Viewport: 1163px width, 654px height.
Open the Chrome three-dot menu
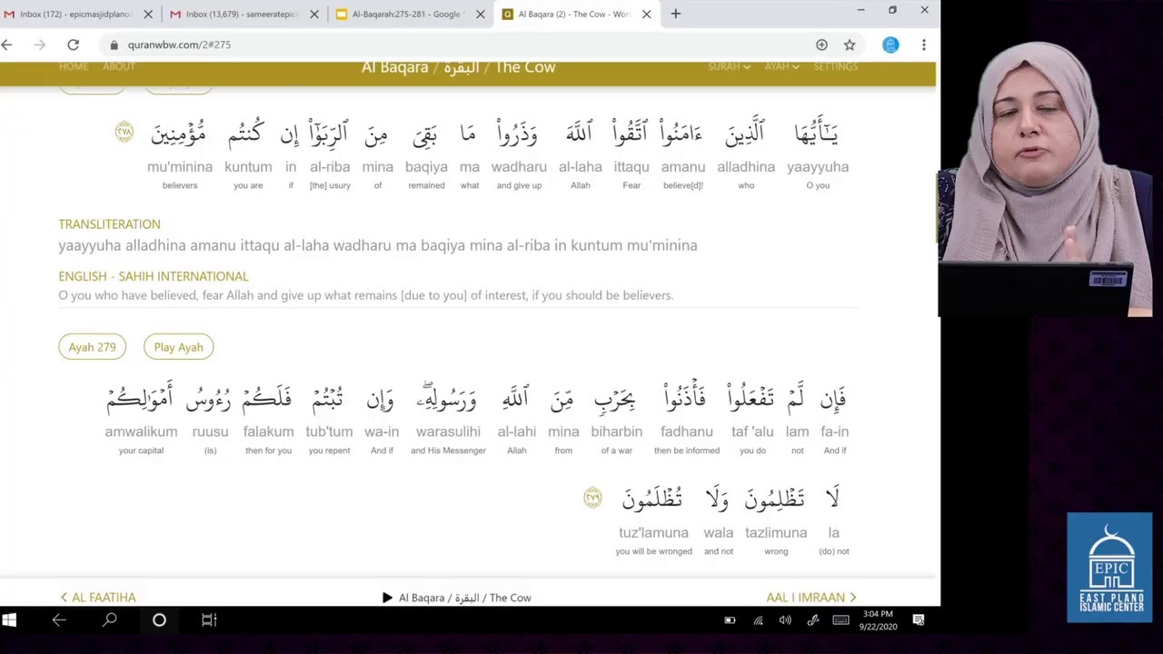923,45
